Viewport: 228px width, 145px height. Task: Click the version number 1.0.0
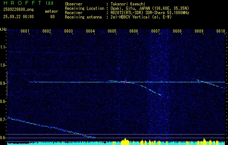pyautogui.click(x=49, y=3)
